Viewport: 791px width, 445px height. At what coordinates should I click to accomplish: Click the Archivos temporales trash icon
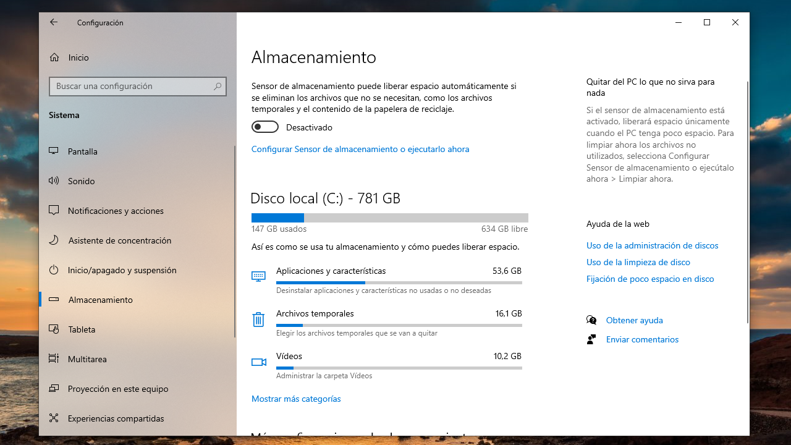(x=258, y=320)
